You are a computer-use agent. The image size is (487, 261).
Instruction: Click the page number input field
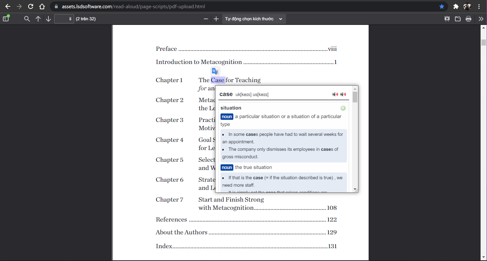[64, 19]
